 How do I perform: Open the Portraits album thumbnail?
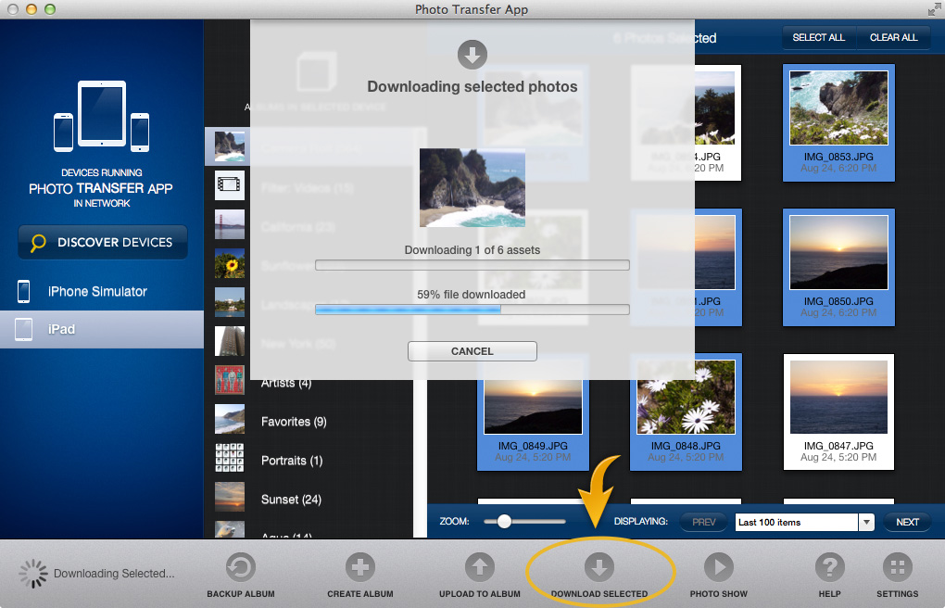(230, 458)
